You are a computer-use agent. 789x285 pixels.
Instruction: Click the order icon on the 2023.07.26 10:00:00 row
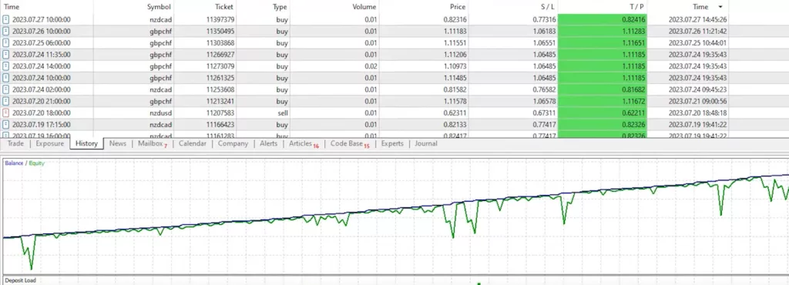[6, 31]
